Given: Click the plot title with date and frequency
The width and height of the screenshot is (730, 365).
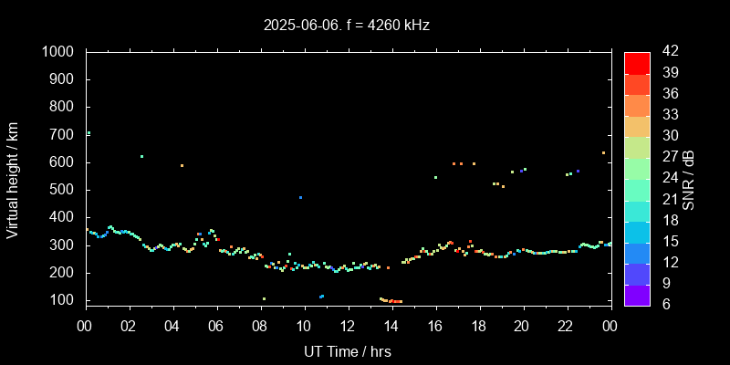Looking at the screenshot, I should point(347,26).
